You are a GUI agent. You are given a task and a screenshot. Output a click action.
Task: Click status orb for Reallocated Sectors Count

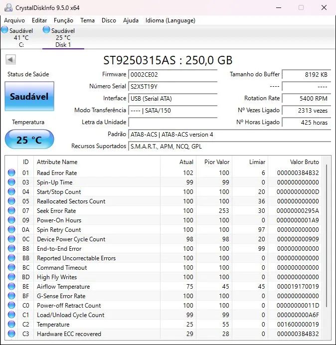point(11,201)
